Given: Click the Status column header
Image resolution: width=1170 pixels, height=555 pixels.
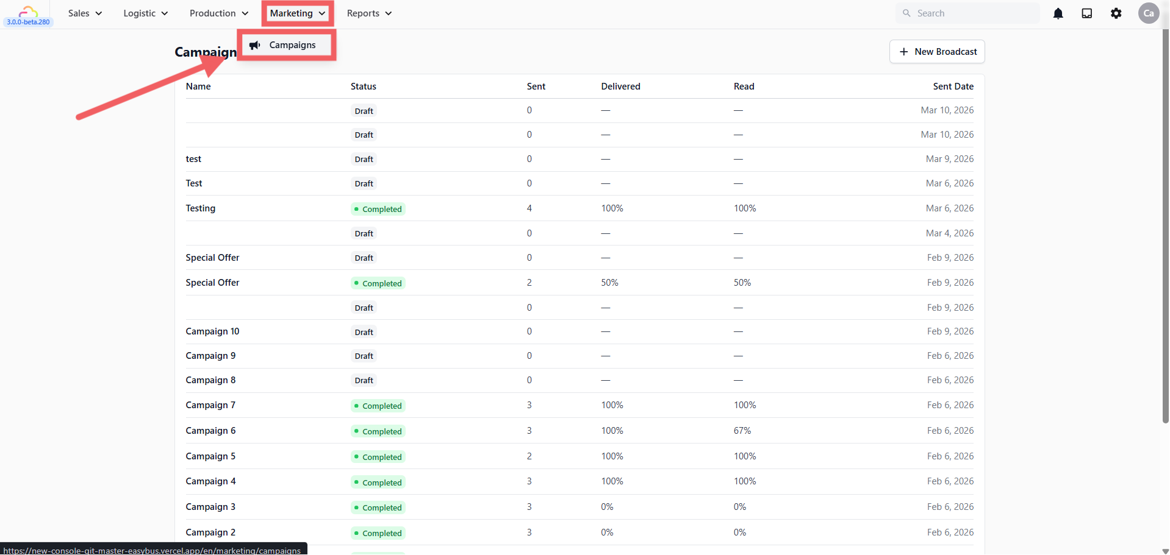Looking at the screenshot, I should pos(364,87).
